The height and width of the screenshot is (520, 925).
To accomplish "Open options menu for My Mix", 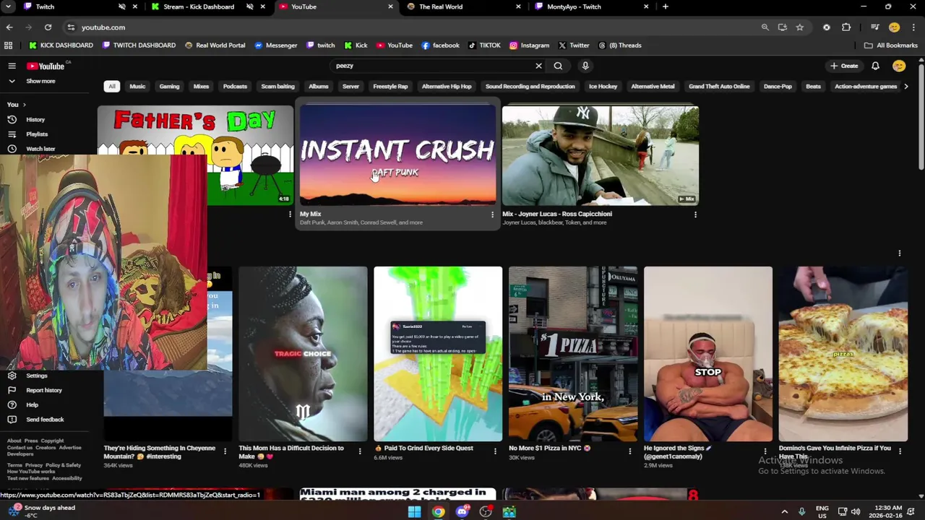I will (x=492, y=214).
